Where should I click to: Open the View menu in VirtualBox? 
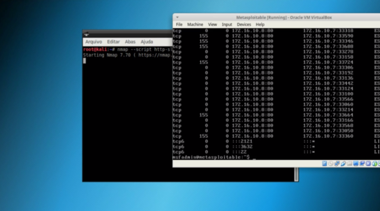[212, 25]
